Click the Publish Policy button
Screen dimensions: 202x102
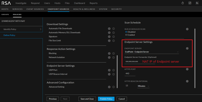click(106, 99)
